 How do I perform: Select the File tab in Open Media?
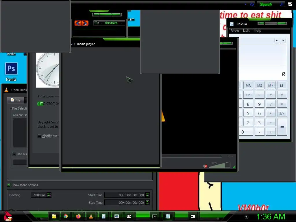point(16,100)
